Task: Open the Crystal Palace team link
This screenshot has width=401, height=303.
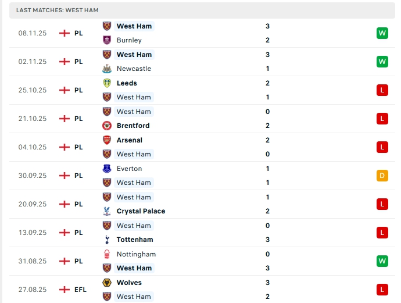Action: click(x=141, y=211)
